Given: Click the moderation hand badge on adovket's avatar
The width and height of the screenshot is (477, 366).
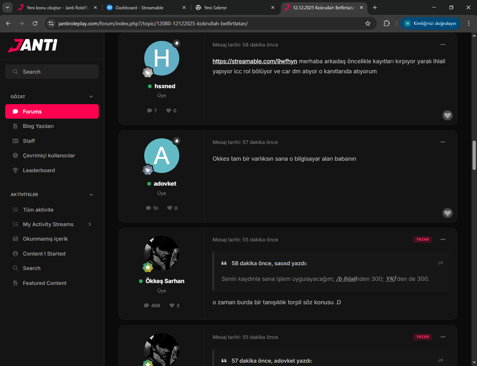Looking at the screenshot, I should 177,141.
